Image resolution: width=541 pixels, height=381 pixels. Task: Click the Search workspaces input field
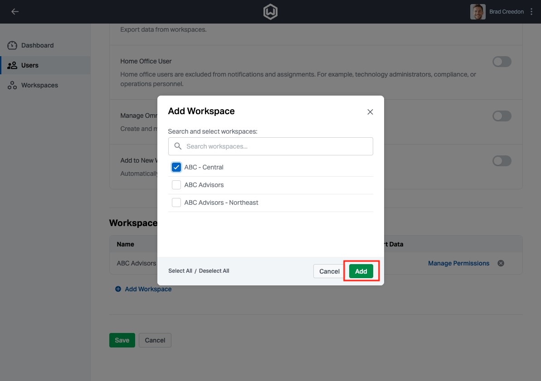(272, 146)
